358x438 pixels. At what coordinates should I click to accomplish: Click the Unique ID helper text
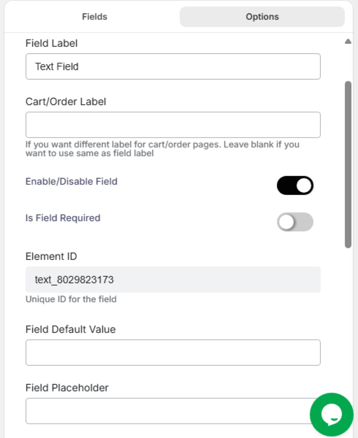tap(71, 299)
